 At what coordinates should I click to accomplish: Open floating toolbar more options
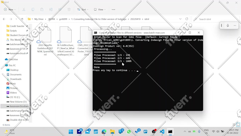235,26
